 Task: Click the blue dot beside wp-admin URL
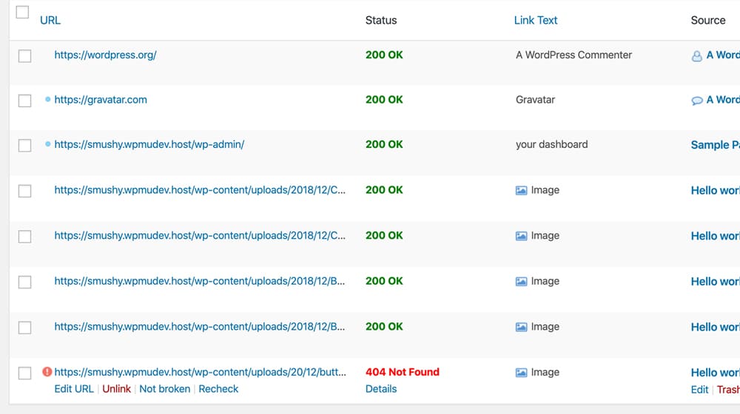point(48,144)
